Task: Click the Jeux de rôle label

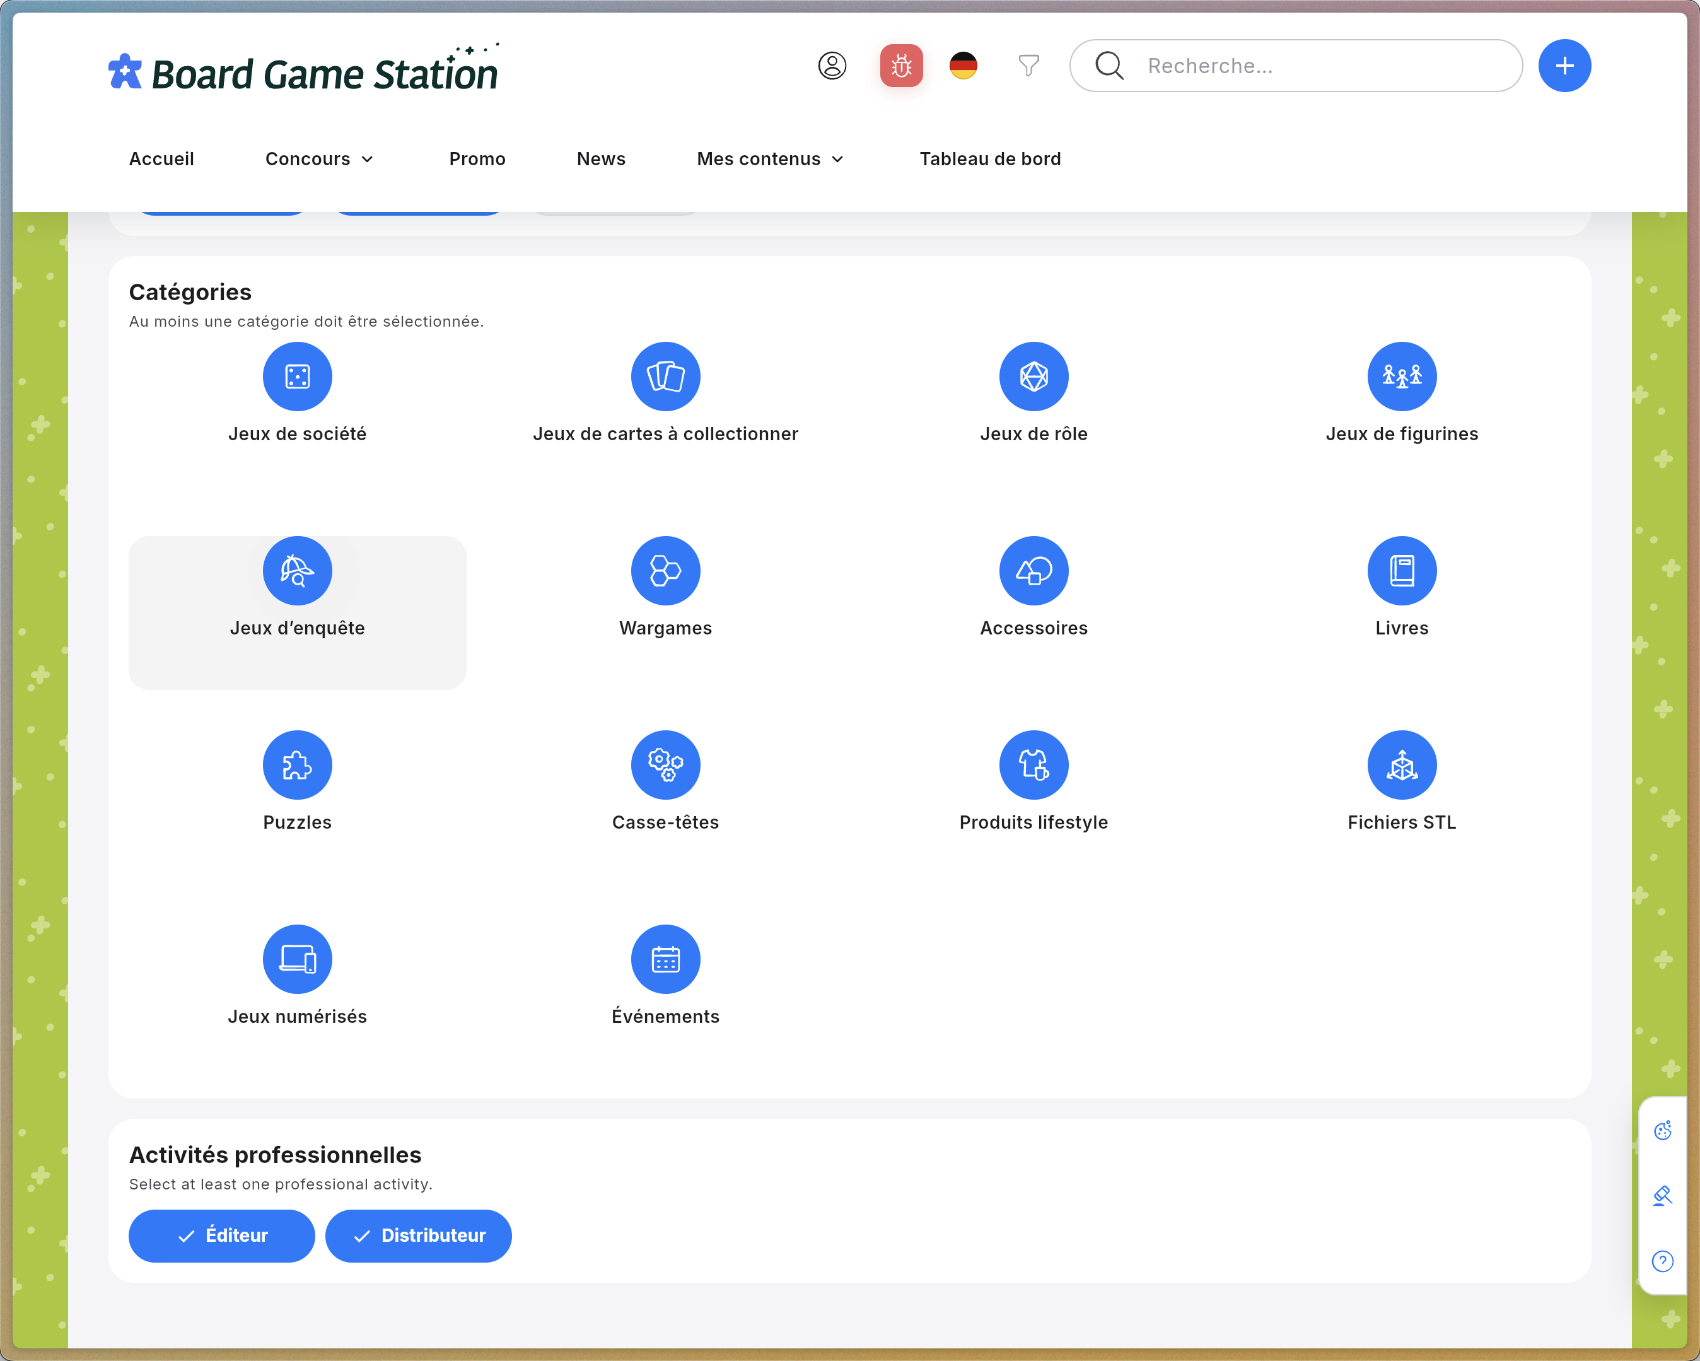Action: coord(1033,434)
